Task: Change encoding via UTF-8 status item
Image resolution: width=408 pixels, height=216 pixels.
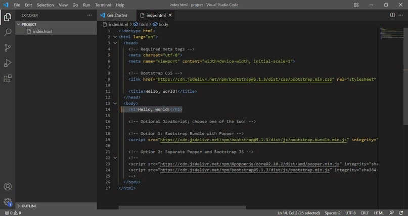Action: [x=350, y=213]
